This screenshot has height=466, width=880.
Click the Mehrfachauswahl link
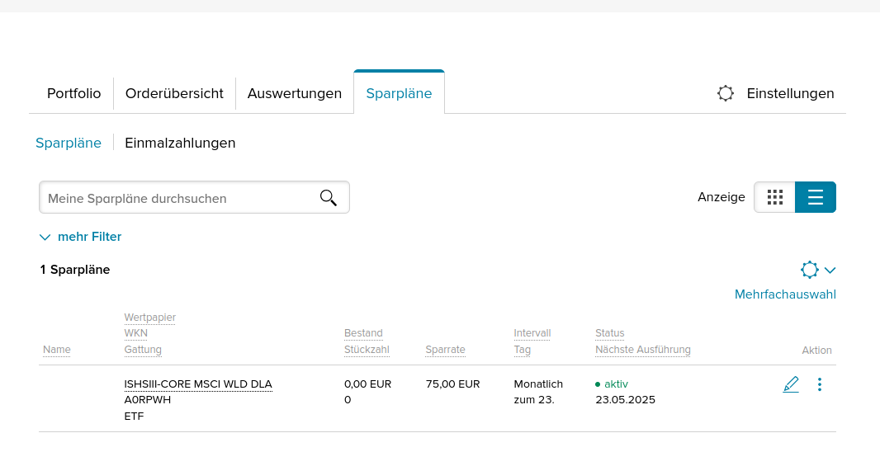pyautogui.click(x=785, y=294)
